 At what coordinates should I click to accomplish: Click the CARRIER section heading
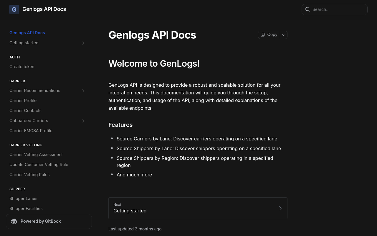[17, 81]
